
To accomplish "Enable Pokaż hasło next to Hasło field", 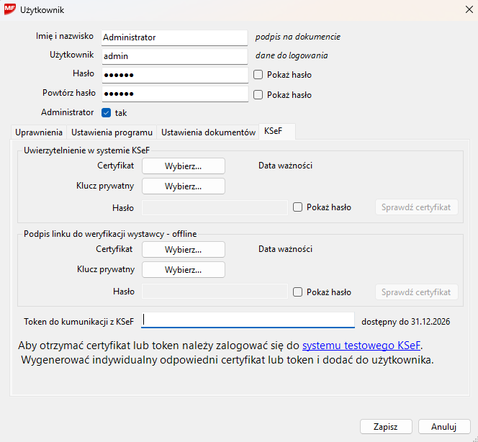I will [x=258, y=75].
